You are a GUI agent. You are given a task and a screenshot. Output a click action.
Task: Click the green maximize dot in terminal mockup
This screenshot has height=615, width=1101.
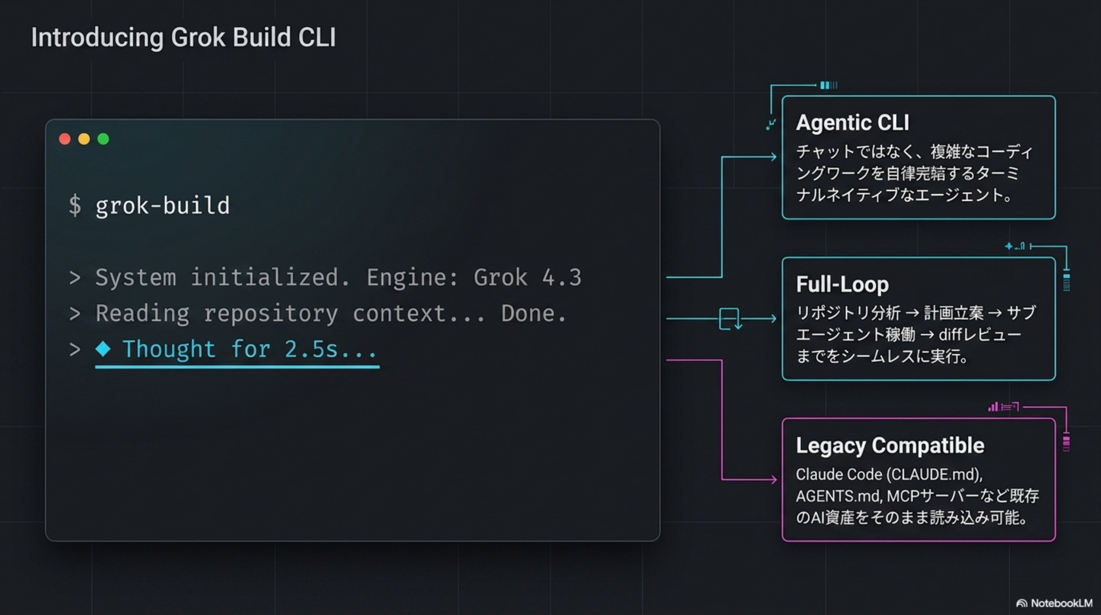pyautogui.click(x=103, y=139)
